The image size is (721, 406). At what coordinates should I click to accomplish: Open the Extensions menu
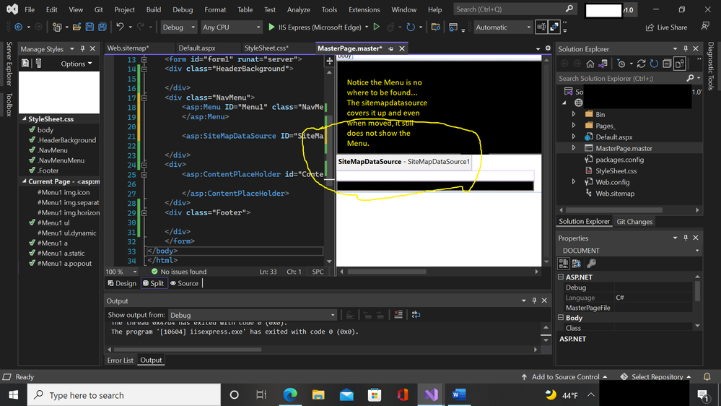(364, 9)
